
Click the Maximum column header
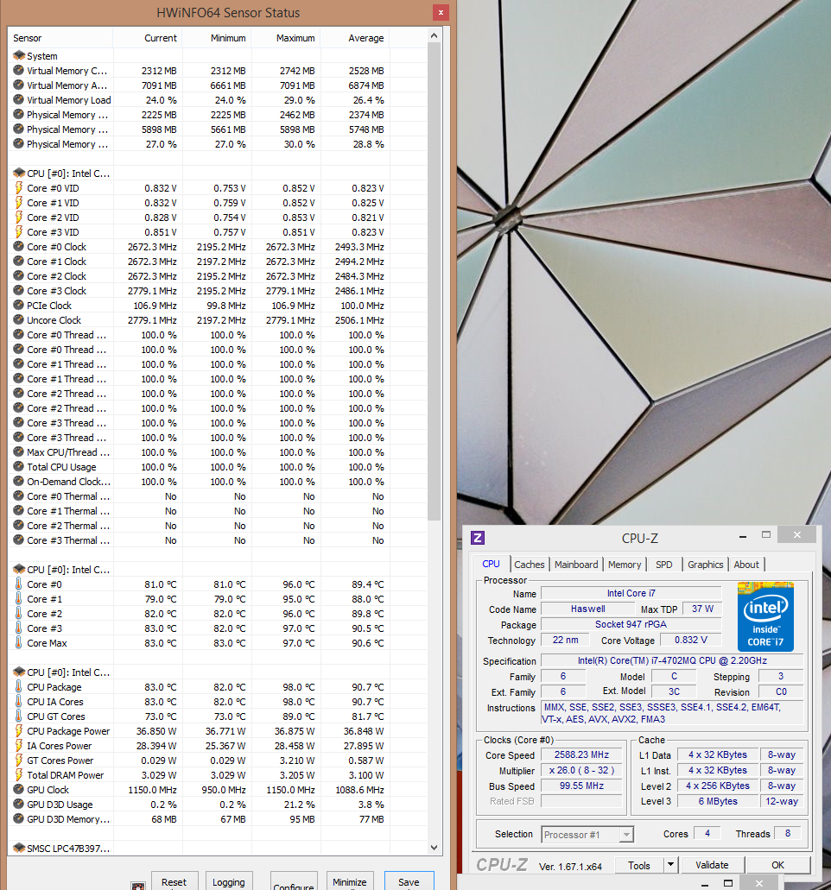[286, 38]
